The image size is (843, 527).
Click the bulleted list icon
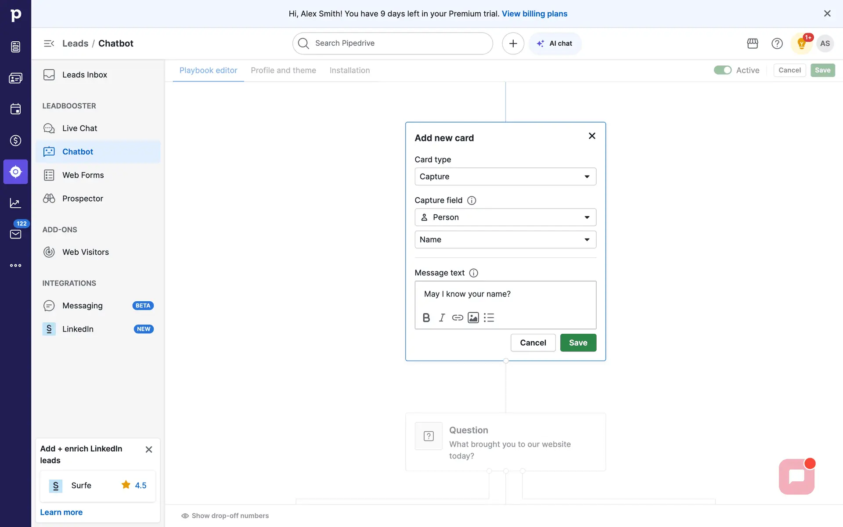pyautogui.click(x=489, y=318)
